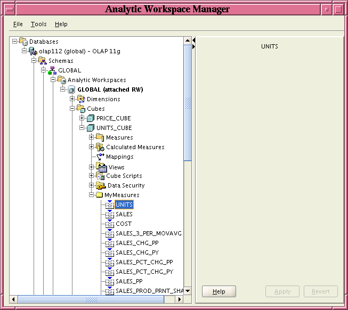Click the olap112 database connection icon

coord(33,51)
